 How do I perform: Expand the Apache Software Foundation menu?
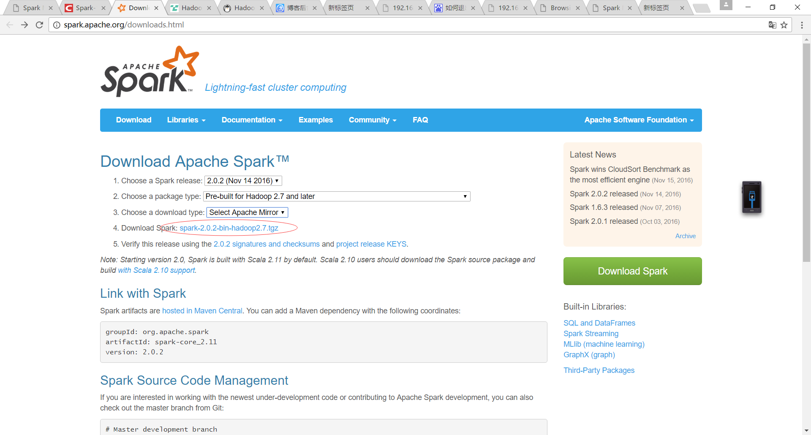tap(639, 120)
